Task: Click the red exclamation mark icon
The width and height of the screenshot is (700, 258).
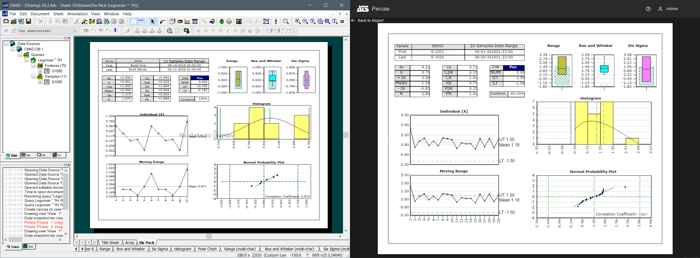Action: pyautogui.click(x=276, y=22)
